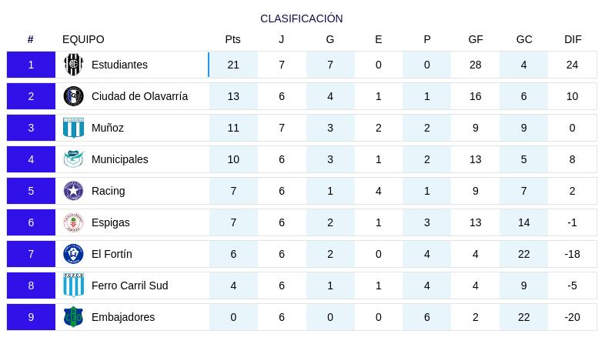Click the Estudiantes club crest
This screenshot has width=605, height=344.
(74, 65)
